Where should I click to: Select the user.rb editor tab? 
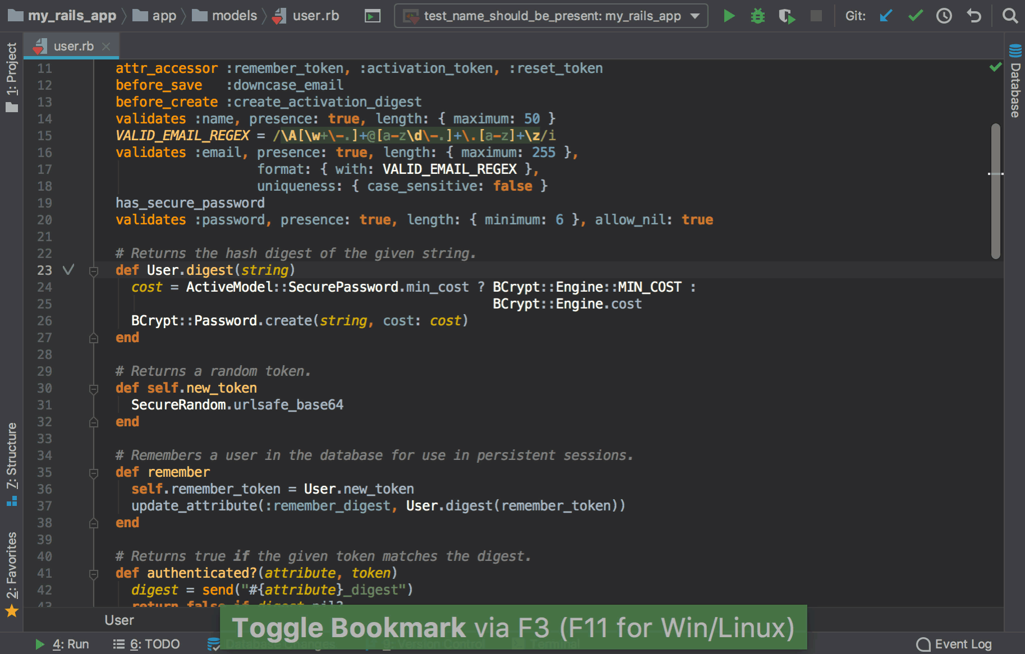click(x=71, y=46)
